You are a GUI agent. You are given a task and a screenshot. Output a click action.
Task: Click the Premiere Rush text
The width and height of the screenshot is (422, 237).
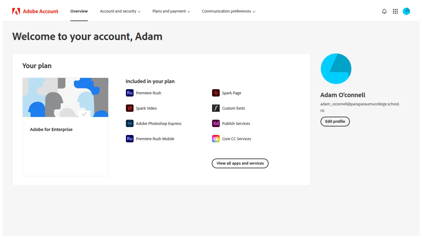[148, 93]
